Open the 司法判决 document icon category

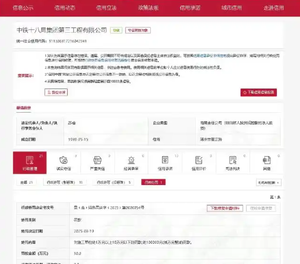pos(233,162)
